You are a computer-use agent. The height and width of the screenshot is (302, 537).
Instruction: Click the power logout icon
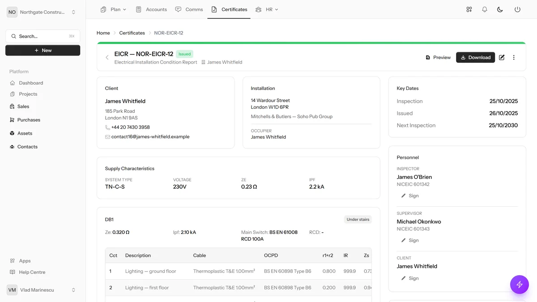tap(517, 9)
